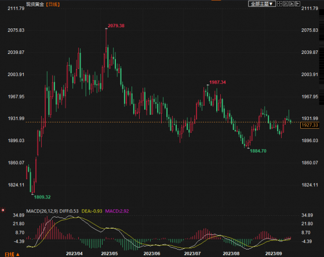Click the 1884.70 low price label

pos(258,151)
